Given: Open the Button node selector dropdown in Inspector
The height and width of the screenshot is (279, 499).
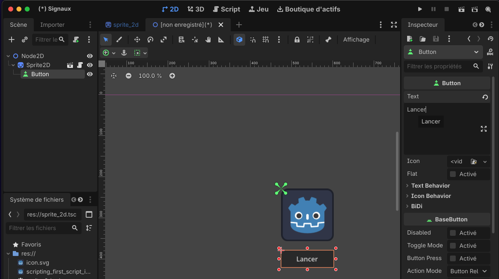Looking at the screenshot, I should pyautogui.click(x=443, y=52).
